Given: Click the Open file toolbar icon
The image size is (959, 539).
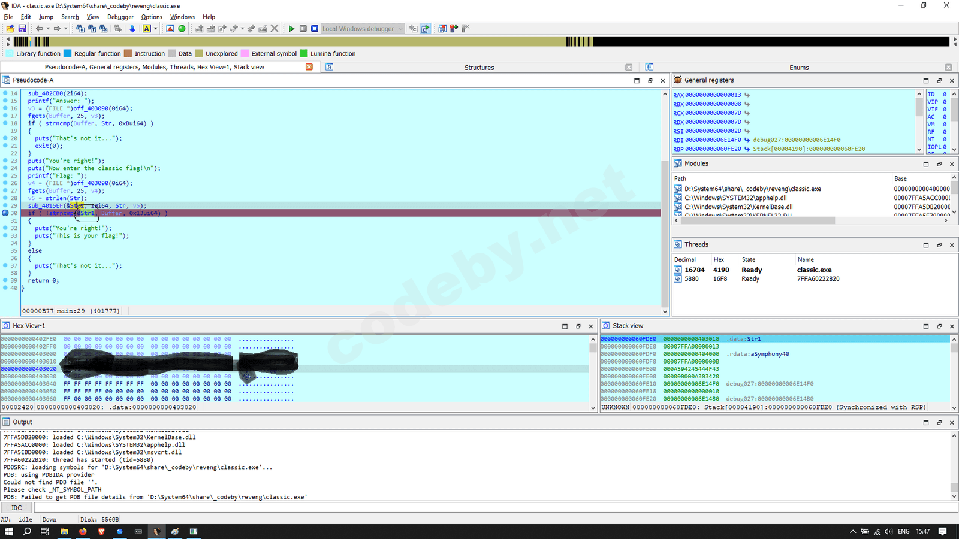Looking at the screenshot, I should point(10,29).
